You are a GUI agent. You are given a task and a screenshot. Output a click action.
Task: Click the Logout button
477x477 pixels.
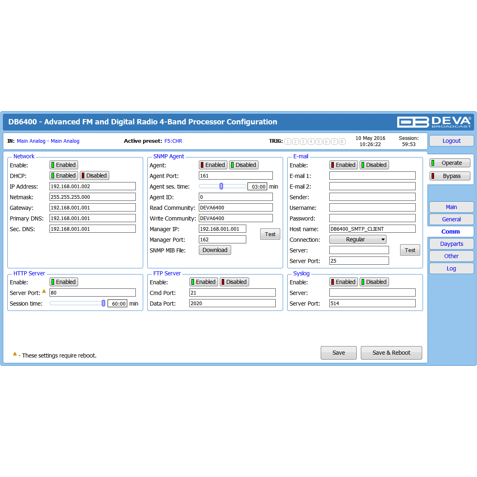tap(451, 141)
